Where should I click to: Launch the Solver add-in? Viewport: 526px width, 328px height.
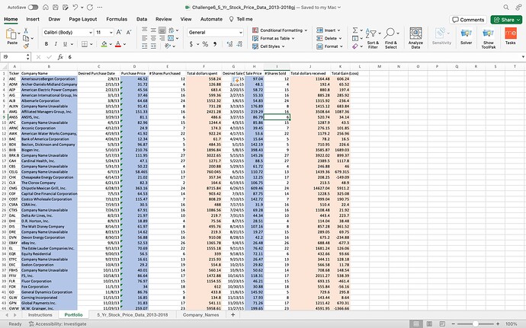pyautogui.click(x=467, y=37)
